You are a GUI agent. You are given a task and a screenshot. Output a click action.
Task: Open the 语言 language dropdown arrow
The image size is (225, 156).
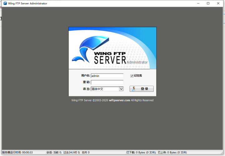tap(121, 89)
